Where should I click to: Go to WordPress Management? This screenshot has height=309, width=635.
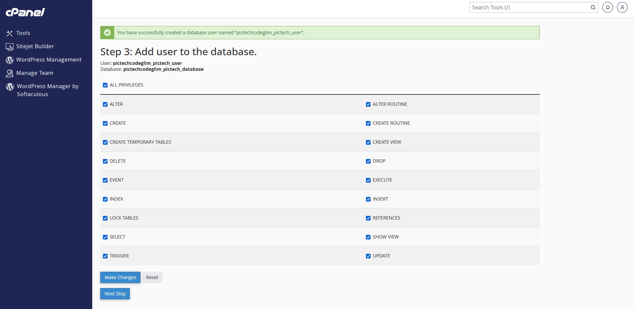click(x=49, y=60)
